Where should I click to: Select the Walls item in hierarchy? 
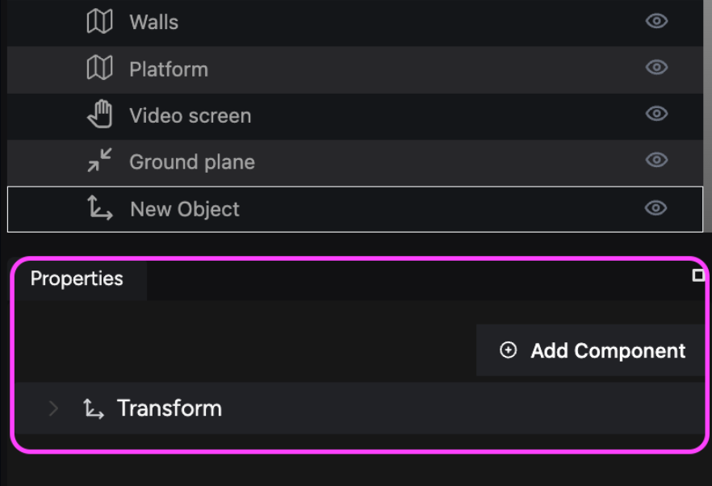tap(354, 23)
